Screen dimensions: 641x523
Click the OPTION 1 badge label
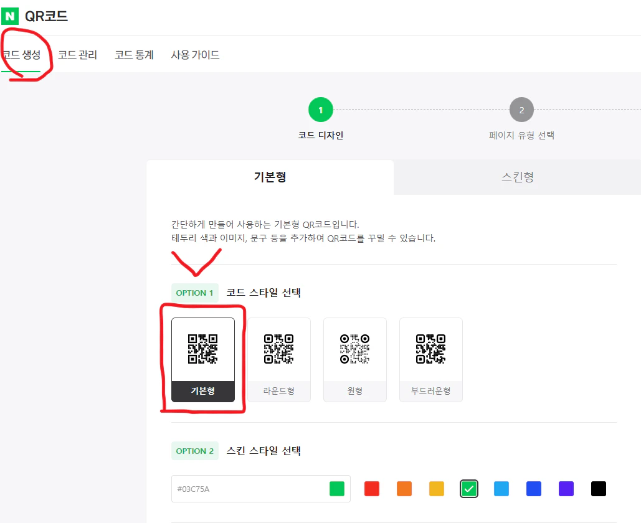[194, 293]
